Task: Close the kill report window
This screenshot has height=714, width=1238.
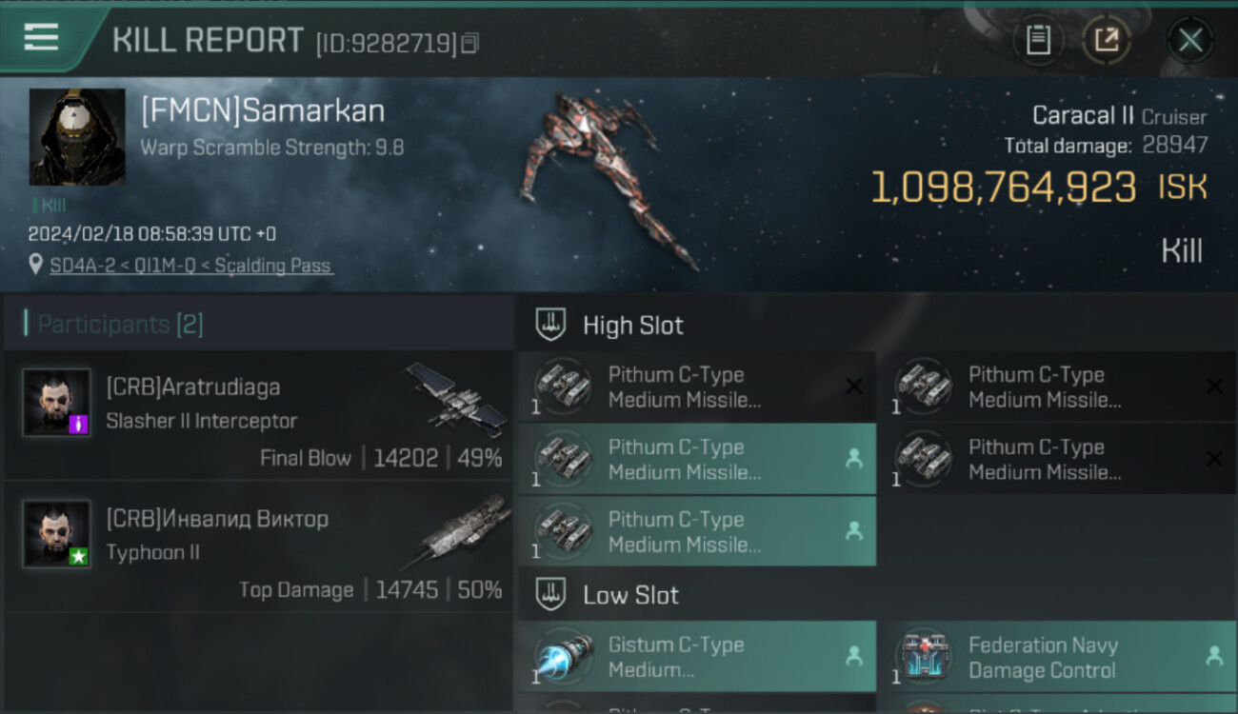Action: [1190, 40]
